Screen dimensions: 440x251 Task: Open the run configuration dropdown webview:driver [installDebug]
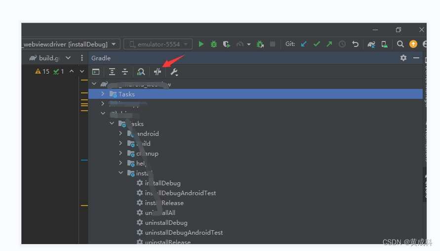pos(71,44)
